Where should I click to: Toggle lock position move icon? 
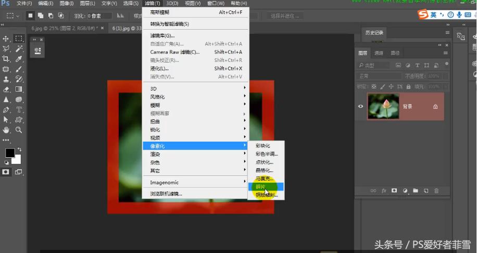click(x=391, y=86)
